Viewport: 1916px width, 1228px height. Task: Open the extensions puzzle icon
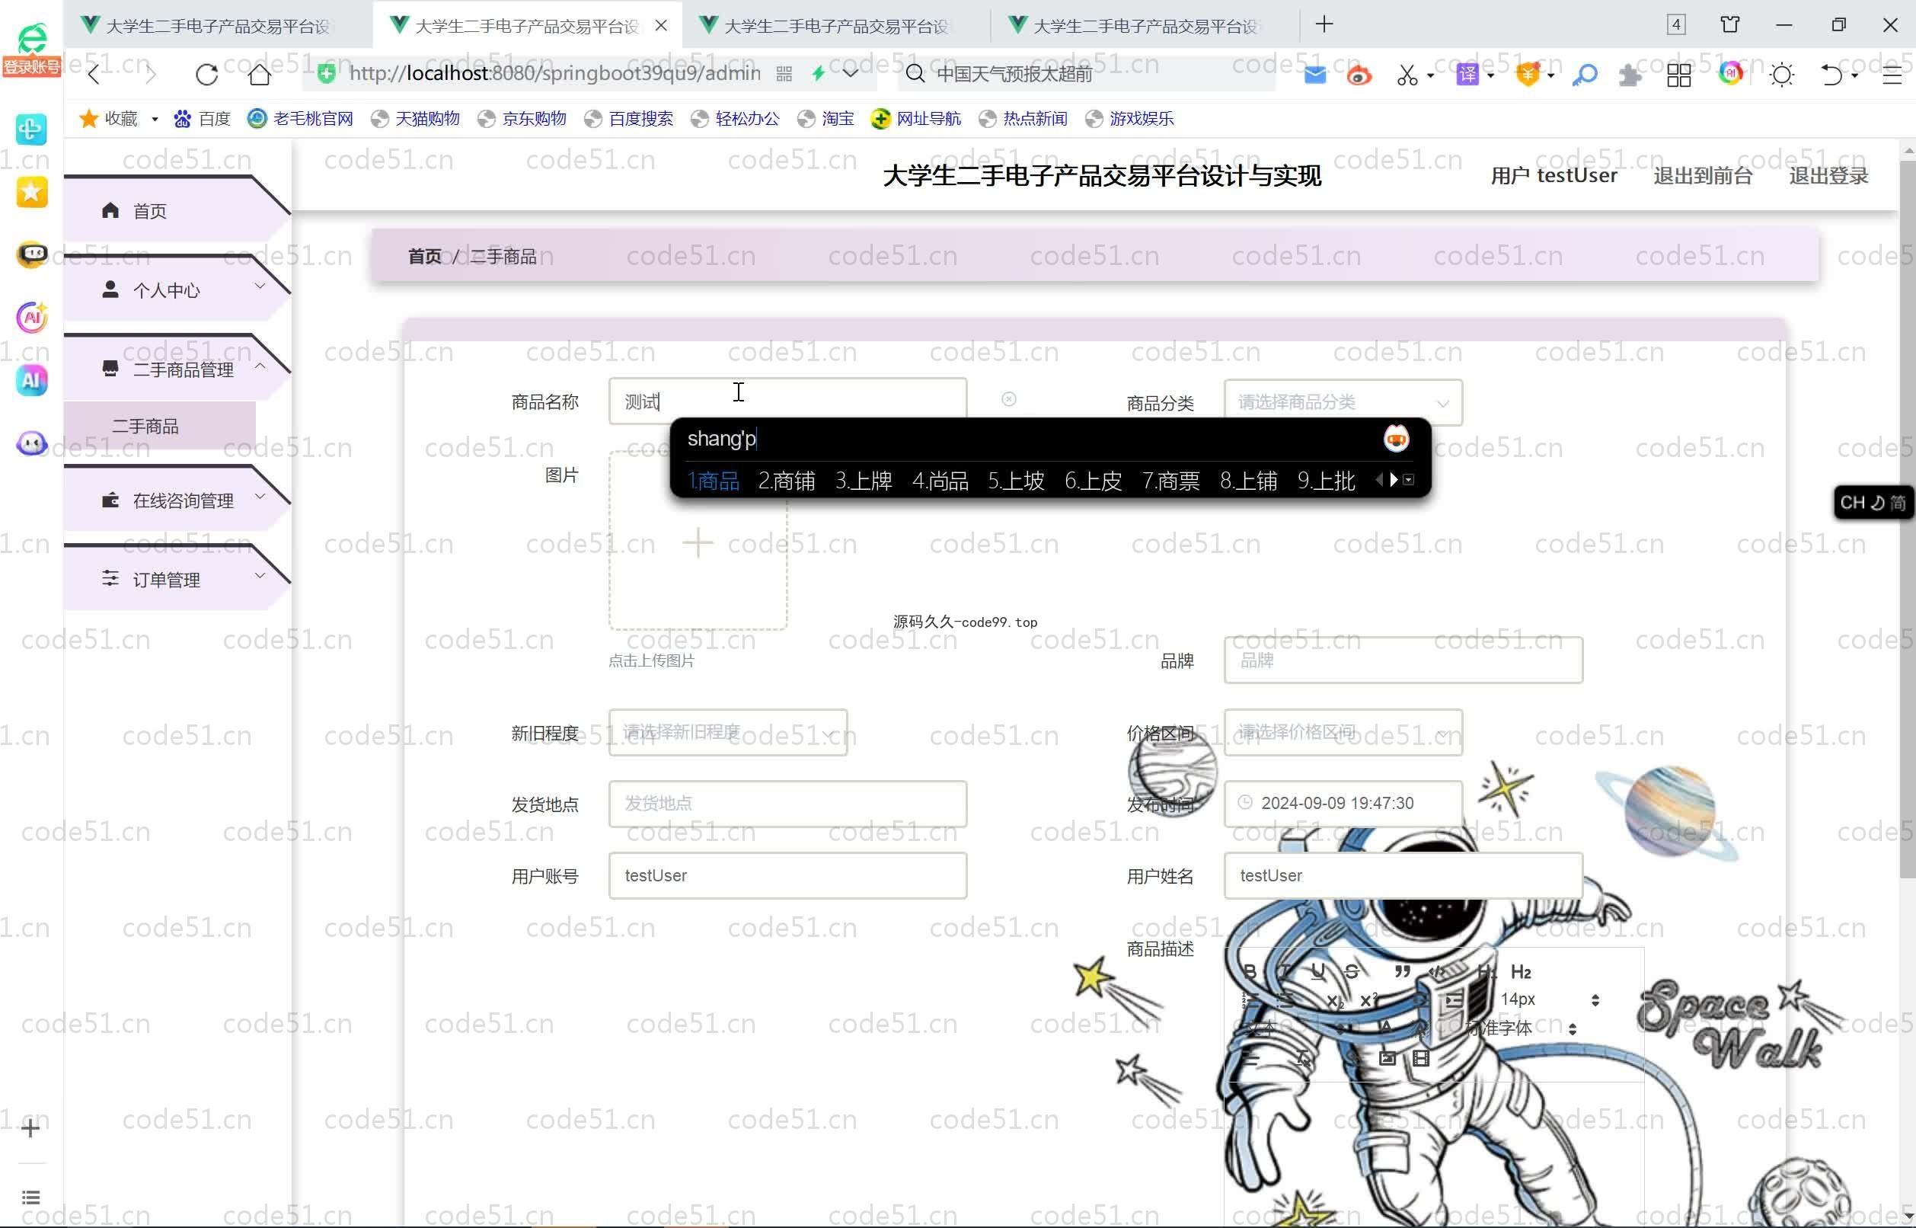pyautogui.click(x=1630, y=75)
